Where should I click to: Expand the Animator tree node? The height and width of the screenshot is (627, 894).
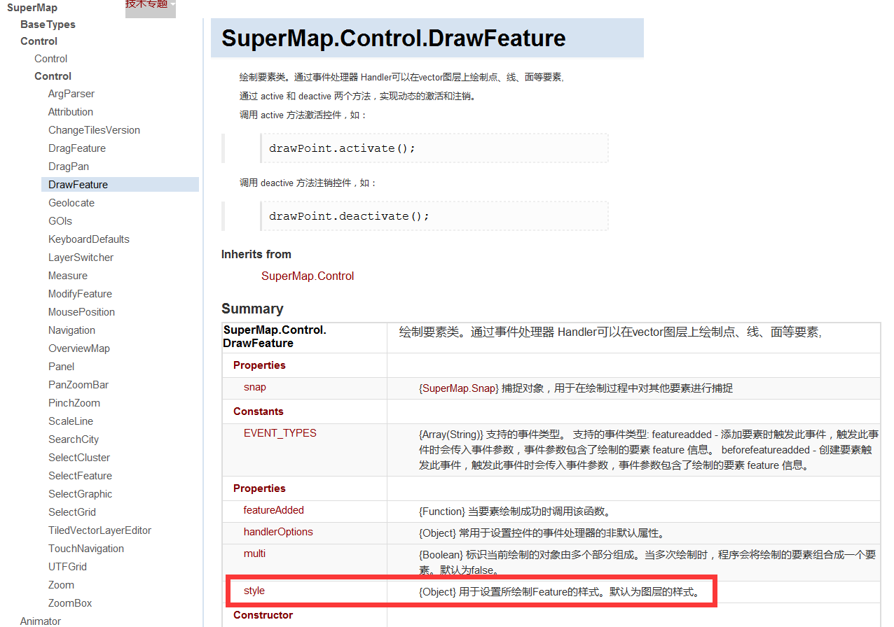[x=41, y=621]
